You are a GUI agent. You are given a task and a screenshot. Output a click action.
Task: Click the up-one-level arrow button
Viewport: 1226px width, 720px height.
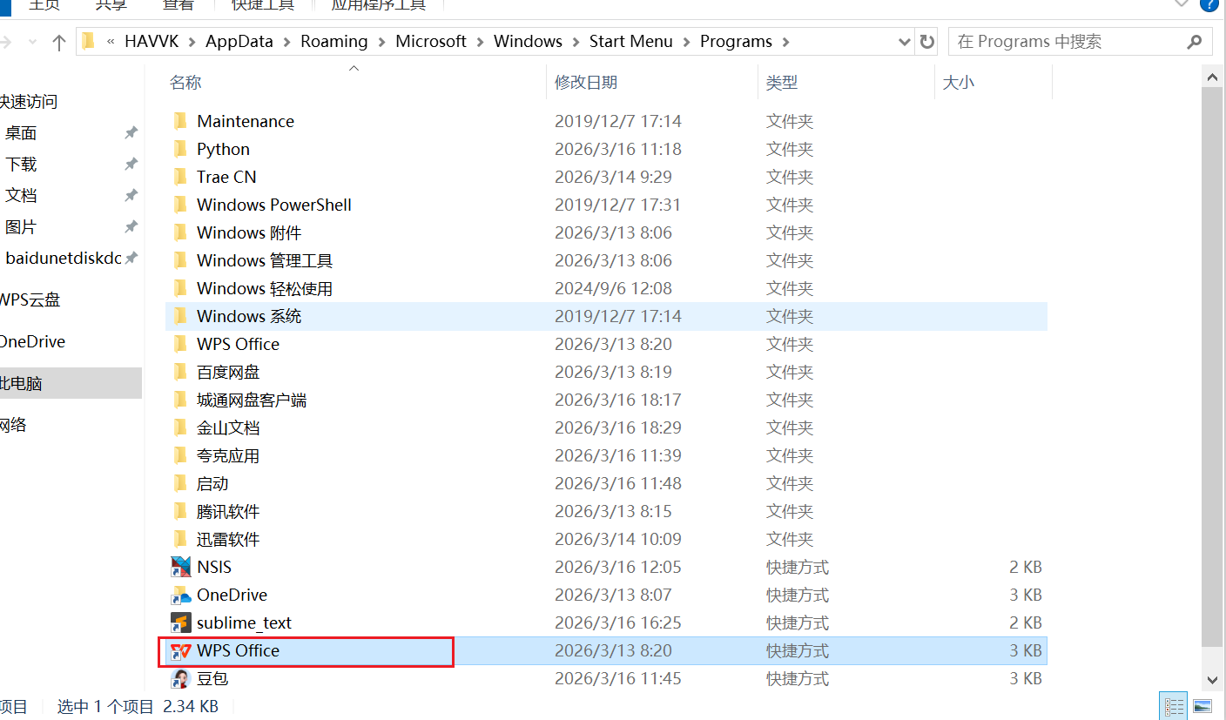pos(59,42)
